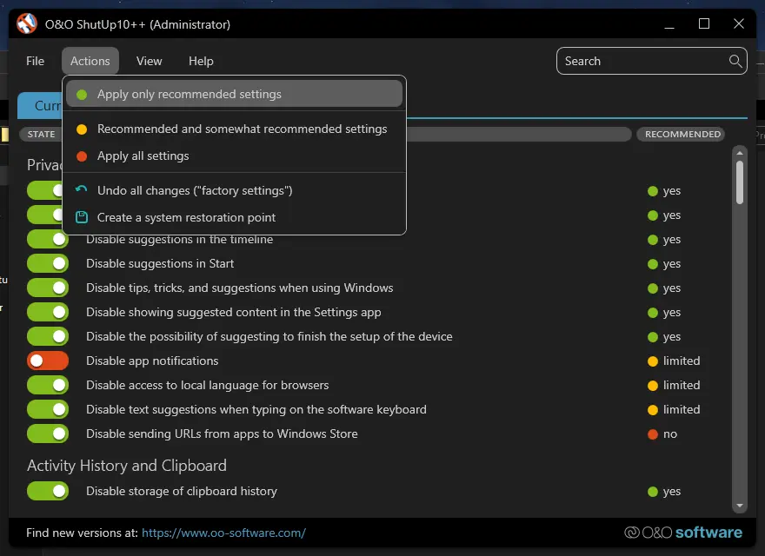Click 'Disable storage of clipboard history' text

182,491
